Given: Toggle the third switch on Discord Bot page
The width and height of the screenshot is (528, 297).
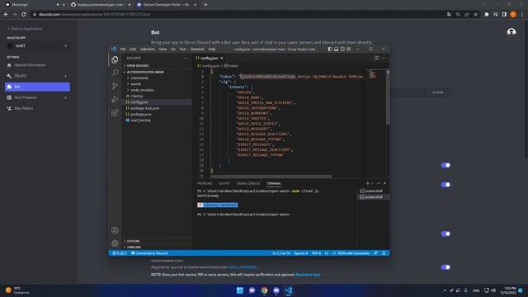Looking at the screenshot, I should point(445,233).
